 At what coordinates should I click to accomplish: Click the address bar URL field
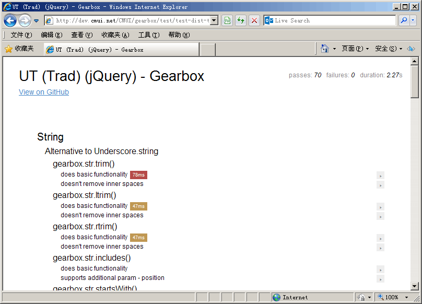pos(127,20)
